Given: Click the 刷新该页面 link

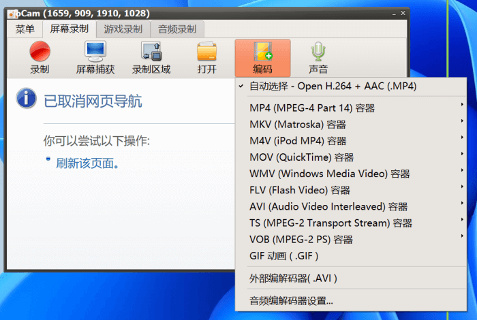Looking at the screenshot, I should point(87,163).
